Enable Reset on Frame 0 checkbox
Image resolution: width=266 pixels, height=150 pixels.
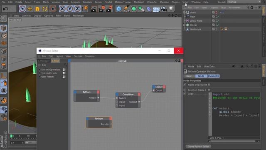pos(209,90)
